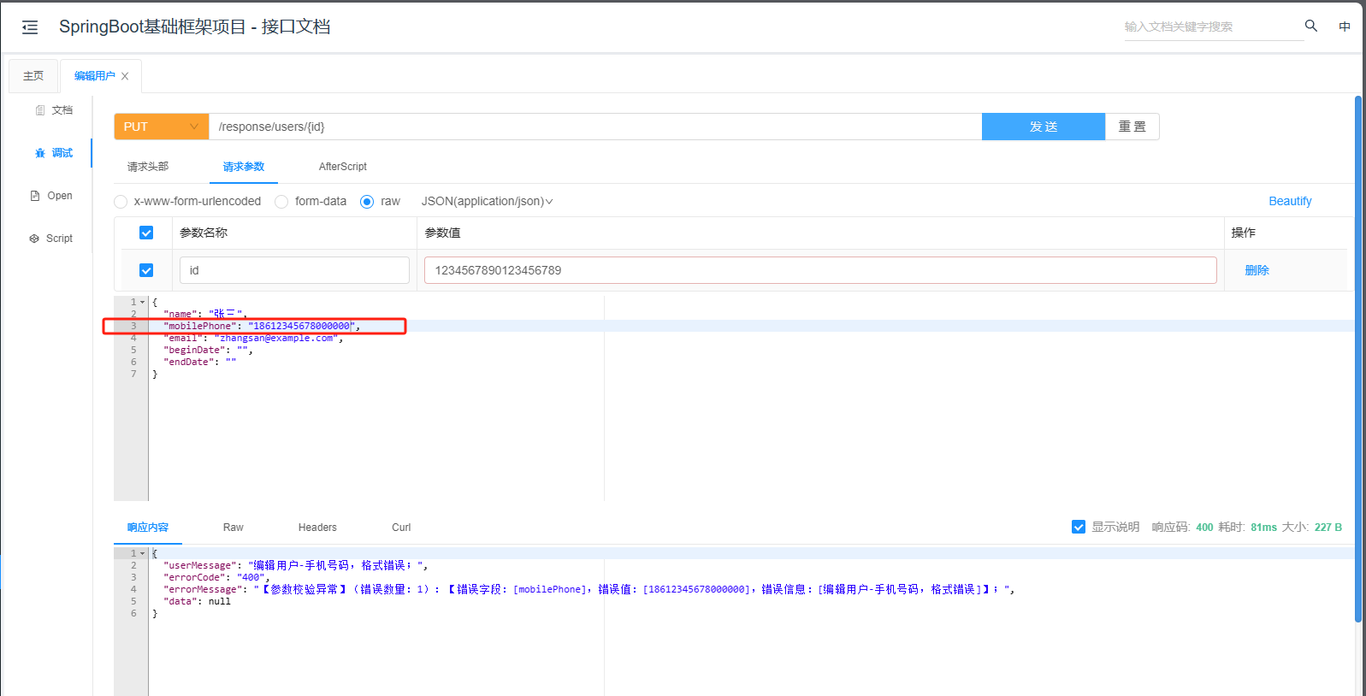Delete the id parameter with 删除
The height and width of the screenshot is (696, 1366).
[x=1257, y=270]
